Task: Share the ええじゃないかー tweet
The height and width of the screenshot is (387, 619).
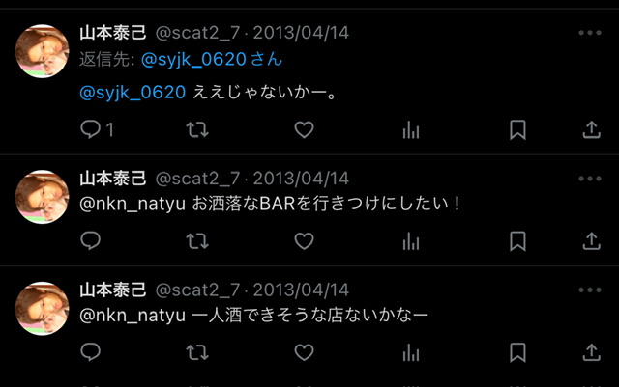Action: 591,129
